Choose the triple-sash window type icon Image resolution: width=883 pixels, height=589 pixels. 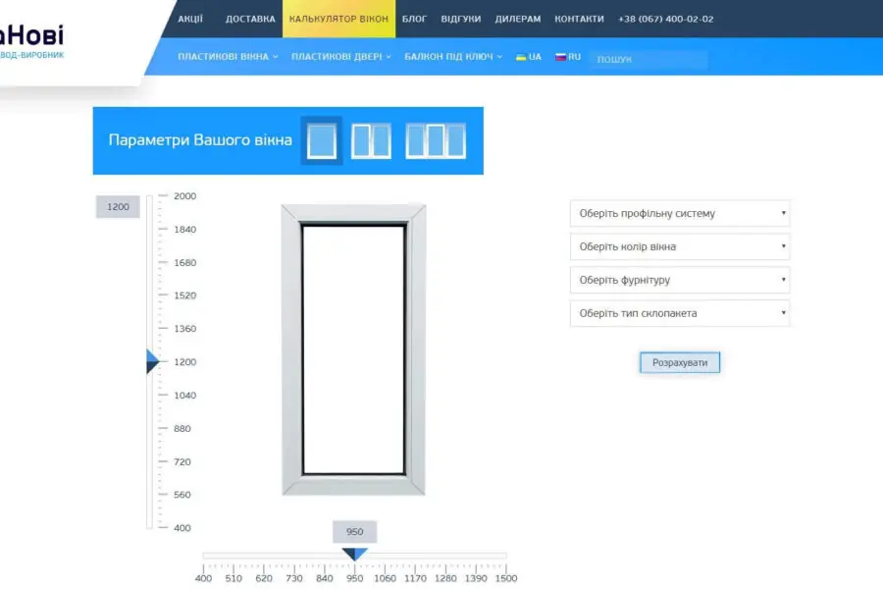436,141
